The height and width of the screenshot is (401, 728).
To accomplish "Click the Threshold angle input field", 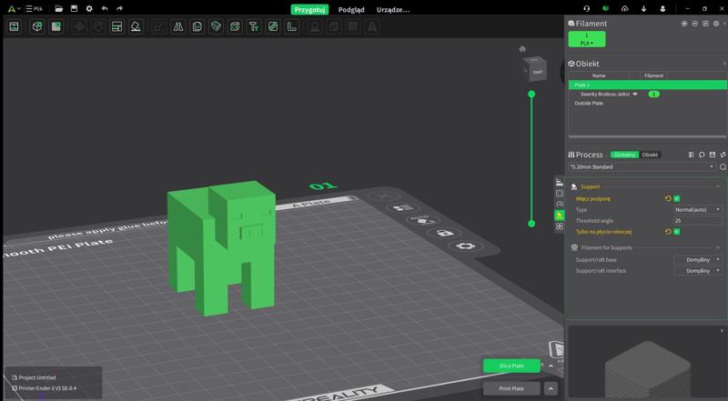I will 697,220.
